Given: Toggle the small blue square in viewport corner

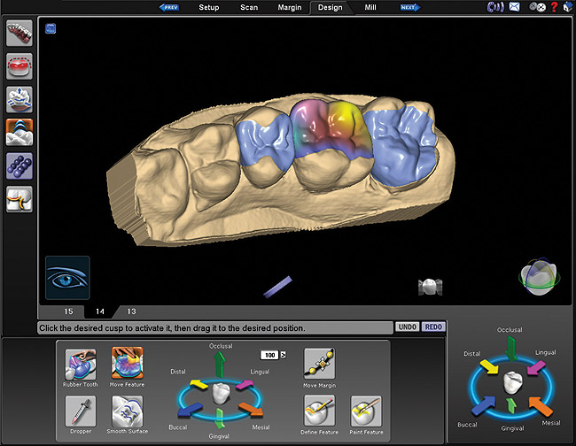Looking at the screenshot, I should click(51, 28).
